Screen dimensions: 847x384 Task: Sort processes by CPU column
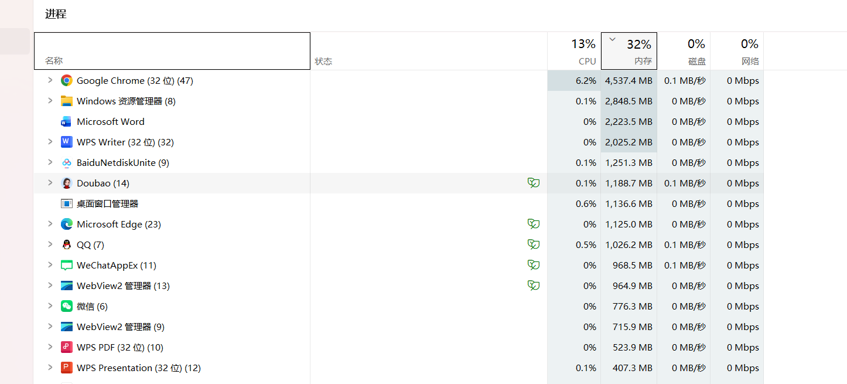[x=574, y=51]
